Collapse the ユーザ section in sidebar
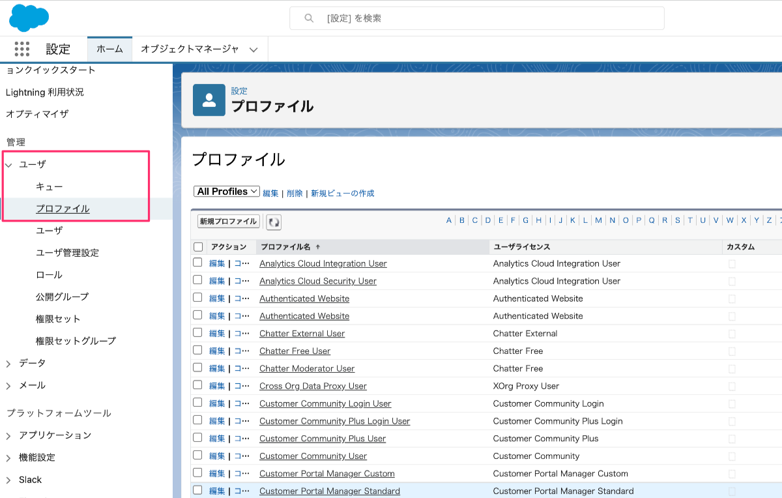 point(9,165)
